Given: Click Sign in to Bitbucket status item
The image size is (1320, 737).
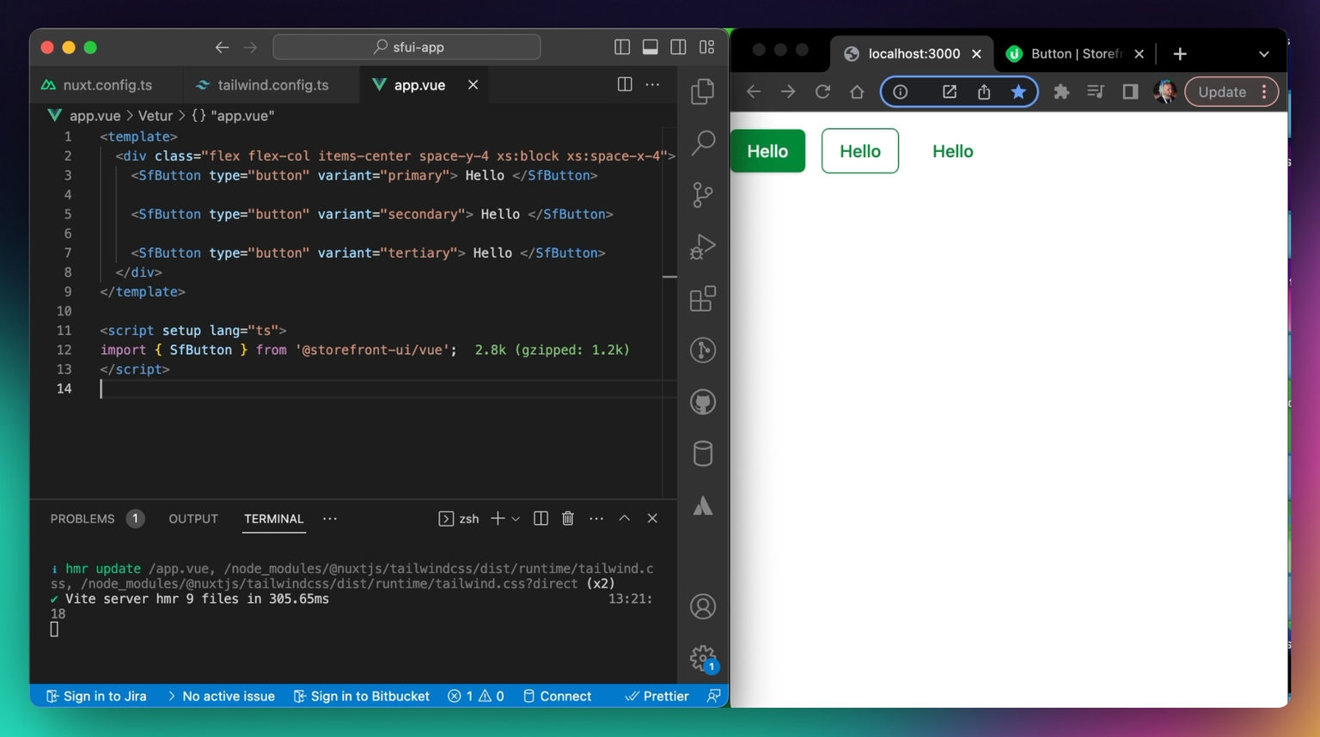Looking at the screenshot, I should pyautogui.click(x=361, y=697).
